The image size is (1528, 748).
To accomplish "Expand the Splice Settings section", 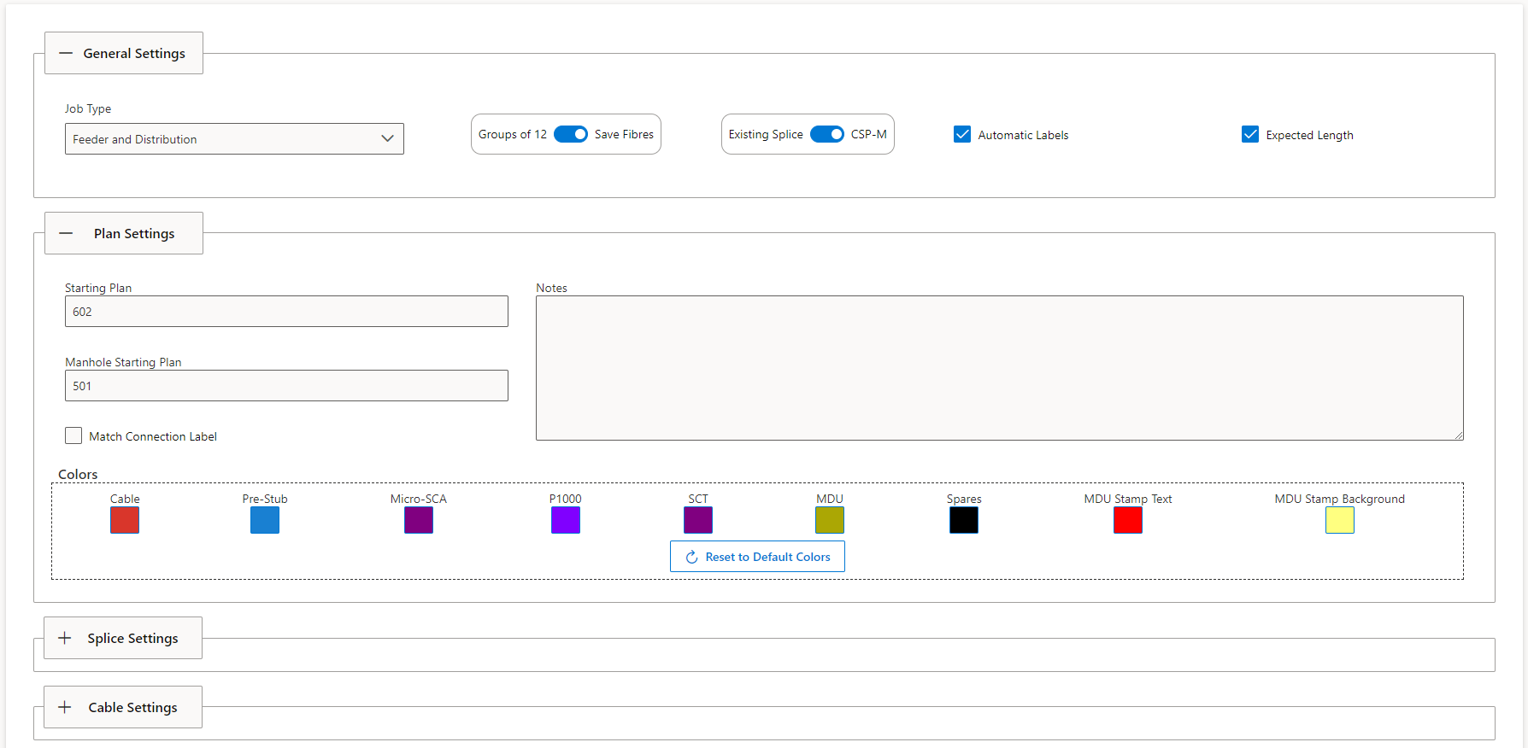I will pos(123,638).
